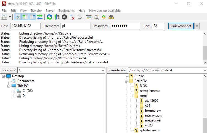207x133 pixels.
Task: Select This PC in local tree
Action: pyautogui.click(x=23, y=86)
